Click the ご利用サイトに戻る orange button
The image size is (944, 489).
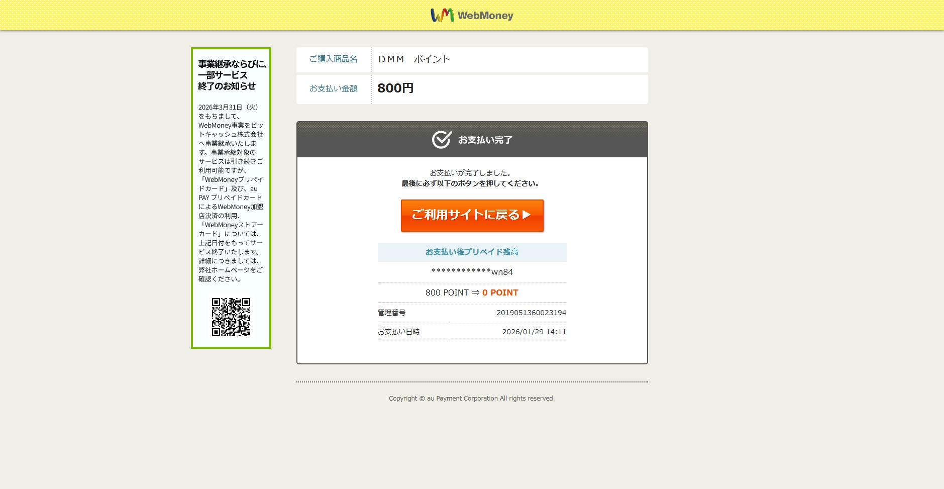click(x=472, y=216)
